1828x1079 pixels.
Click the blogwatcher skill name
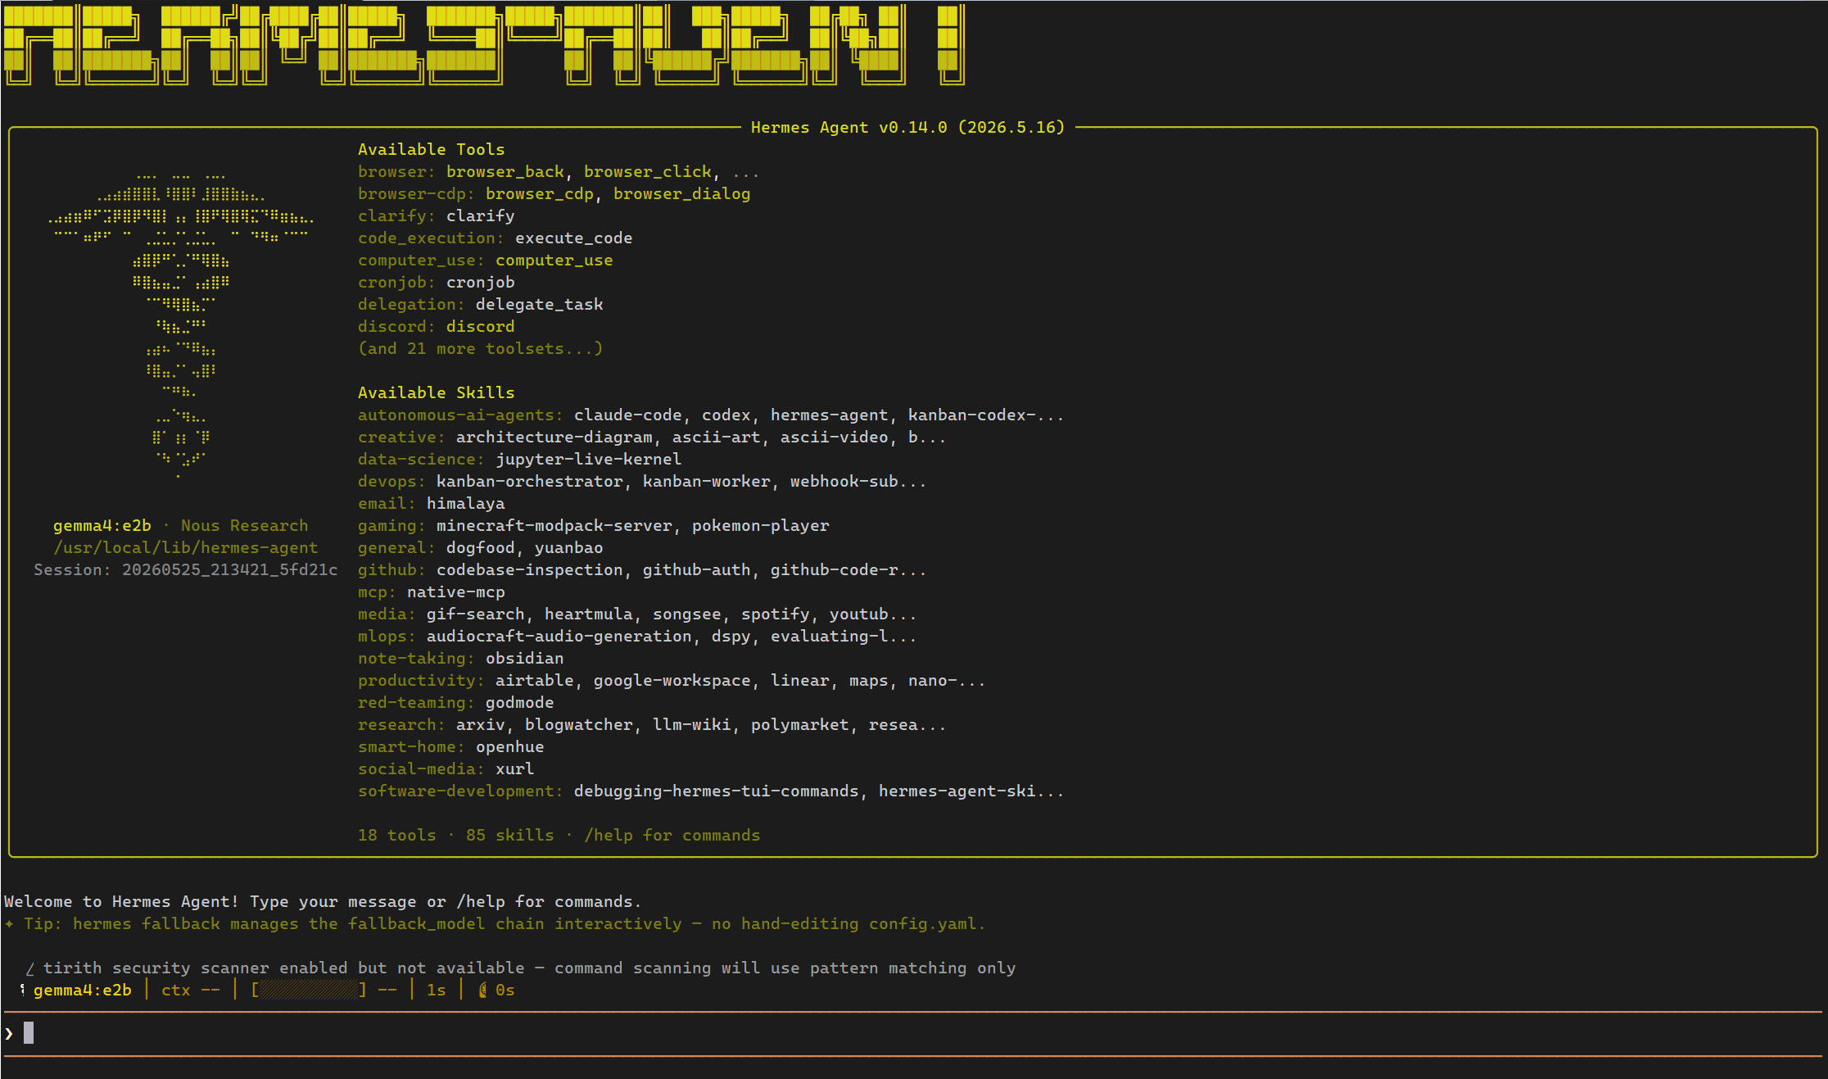point(579,724)
